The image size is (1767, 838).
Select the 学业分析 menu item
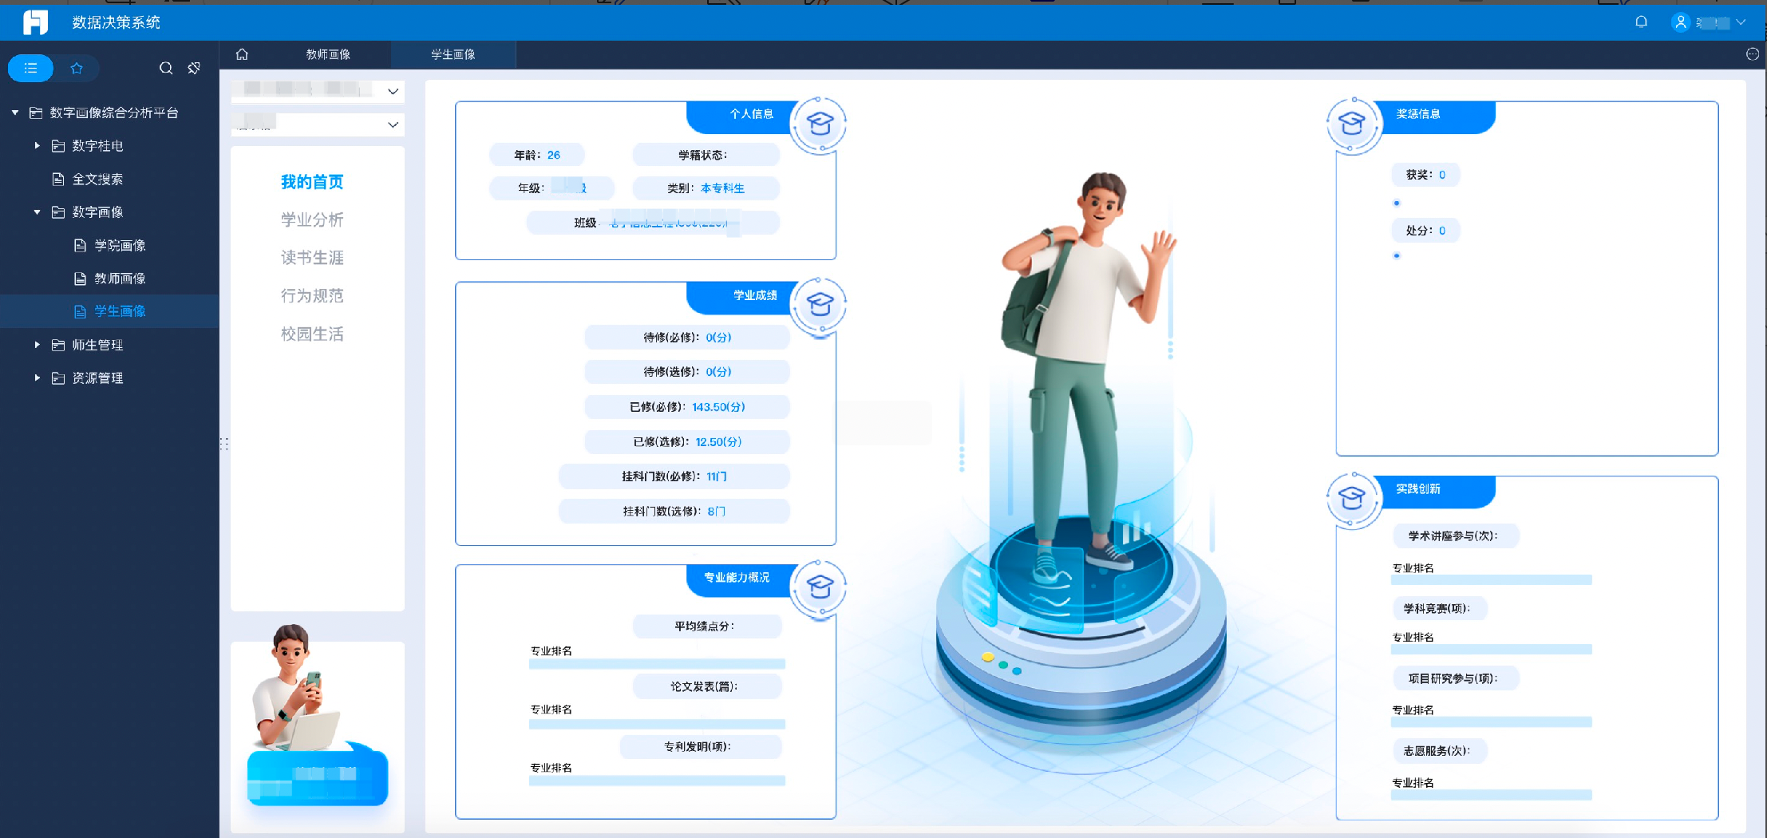pos(312,219)
